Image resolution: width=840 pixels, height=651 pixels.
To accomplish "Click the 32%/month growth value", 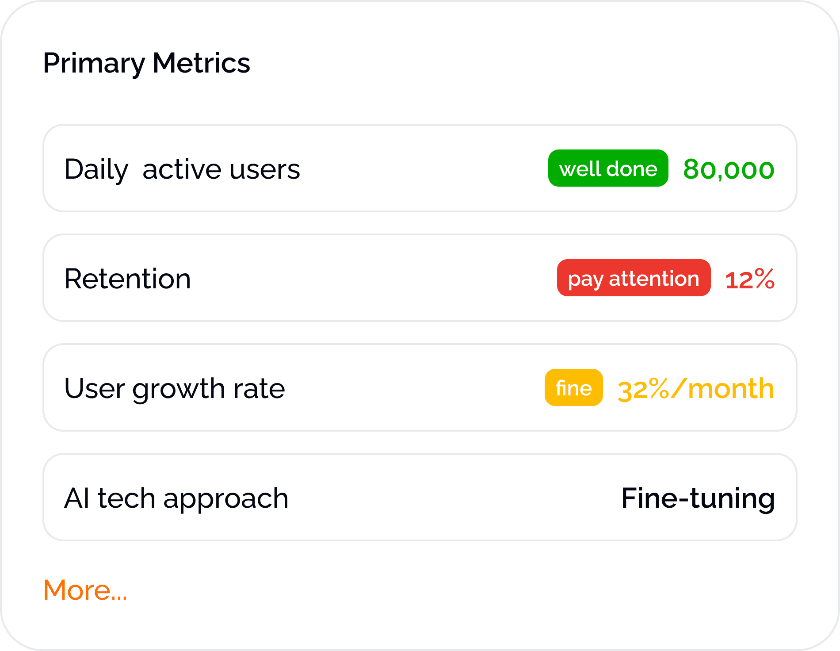I will tap(695, 389).
